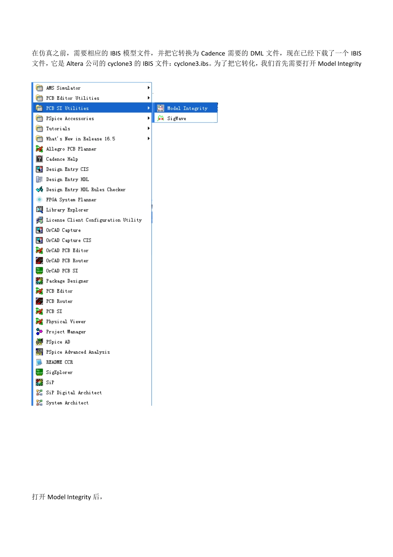Click the Package Designer icon
Screen dimensions: 393x557
(x=39, y=281)
